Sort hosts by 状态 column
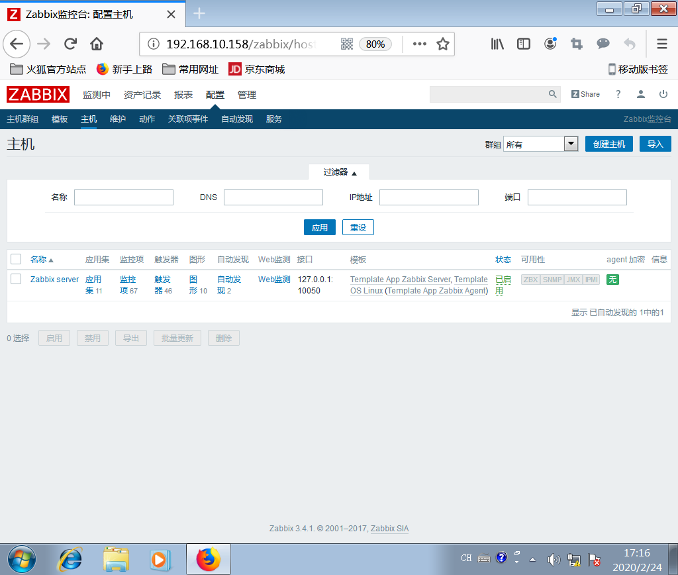 click(x=503, y=260)
